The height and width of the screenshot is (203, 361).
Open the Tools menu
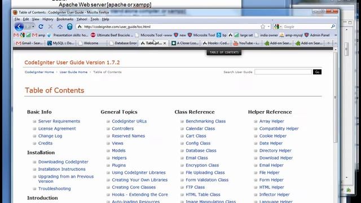click(x=94, y=19)
